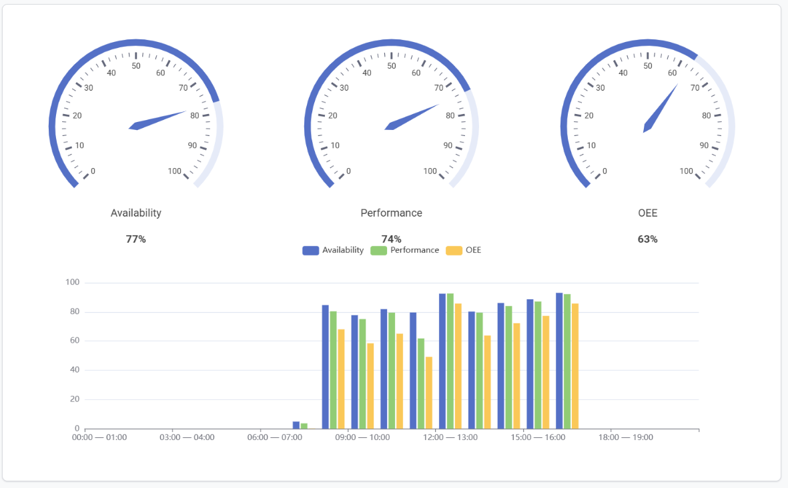788x488 pixels.
Task: Click blue Availability bar for 09:00 — 10:00
Action: click(x=354, y=372)
